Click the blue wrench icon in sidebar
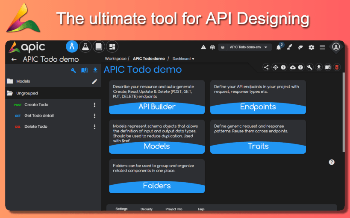The height and width of the screenshot is (218, 350). (x=73, y=70)
